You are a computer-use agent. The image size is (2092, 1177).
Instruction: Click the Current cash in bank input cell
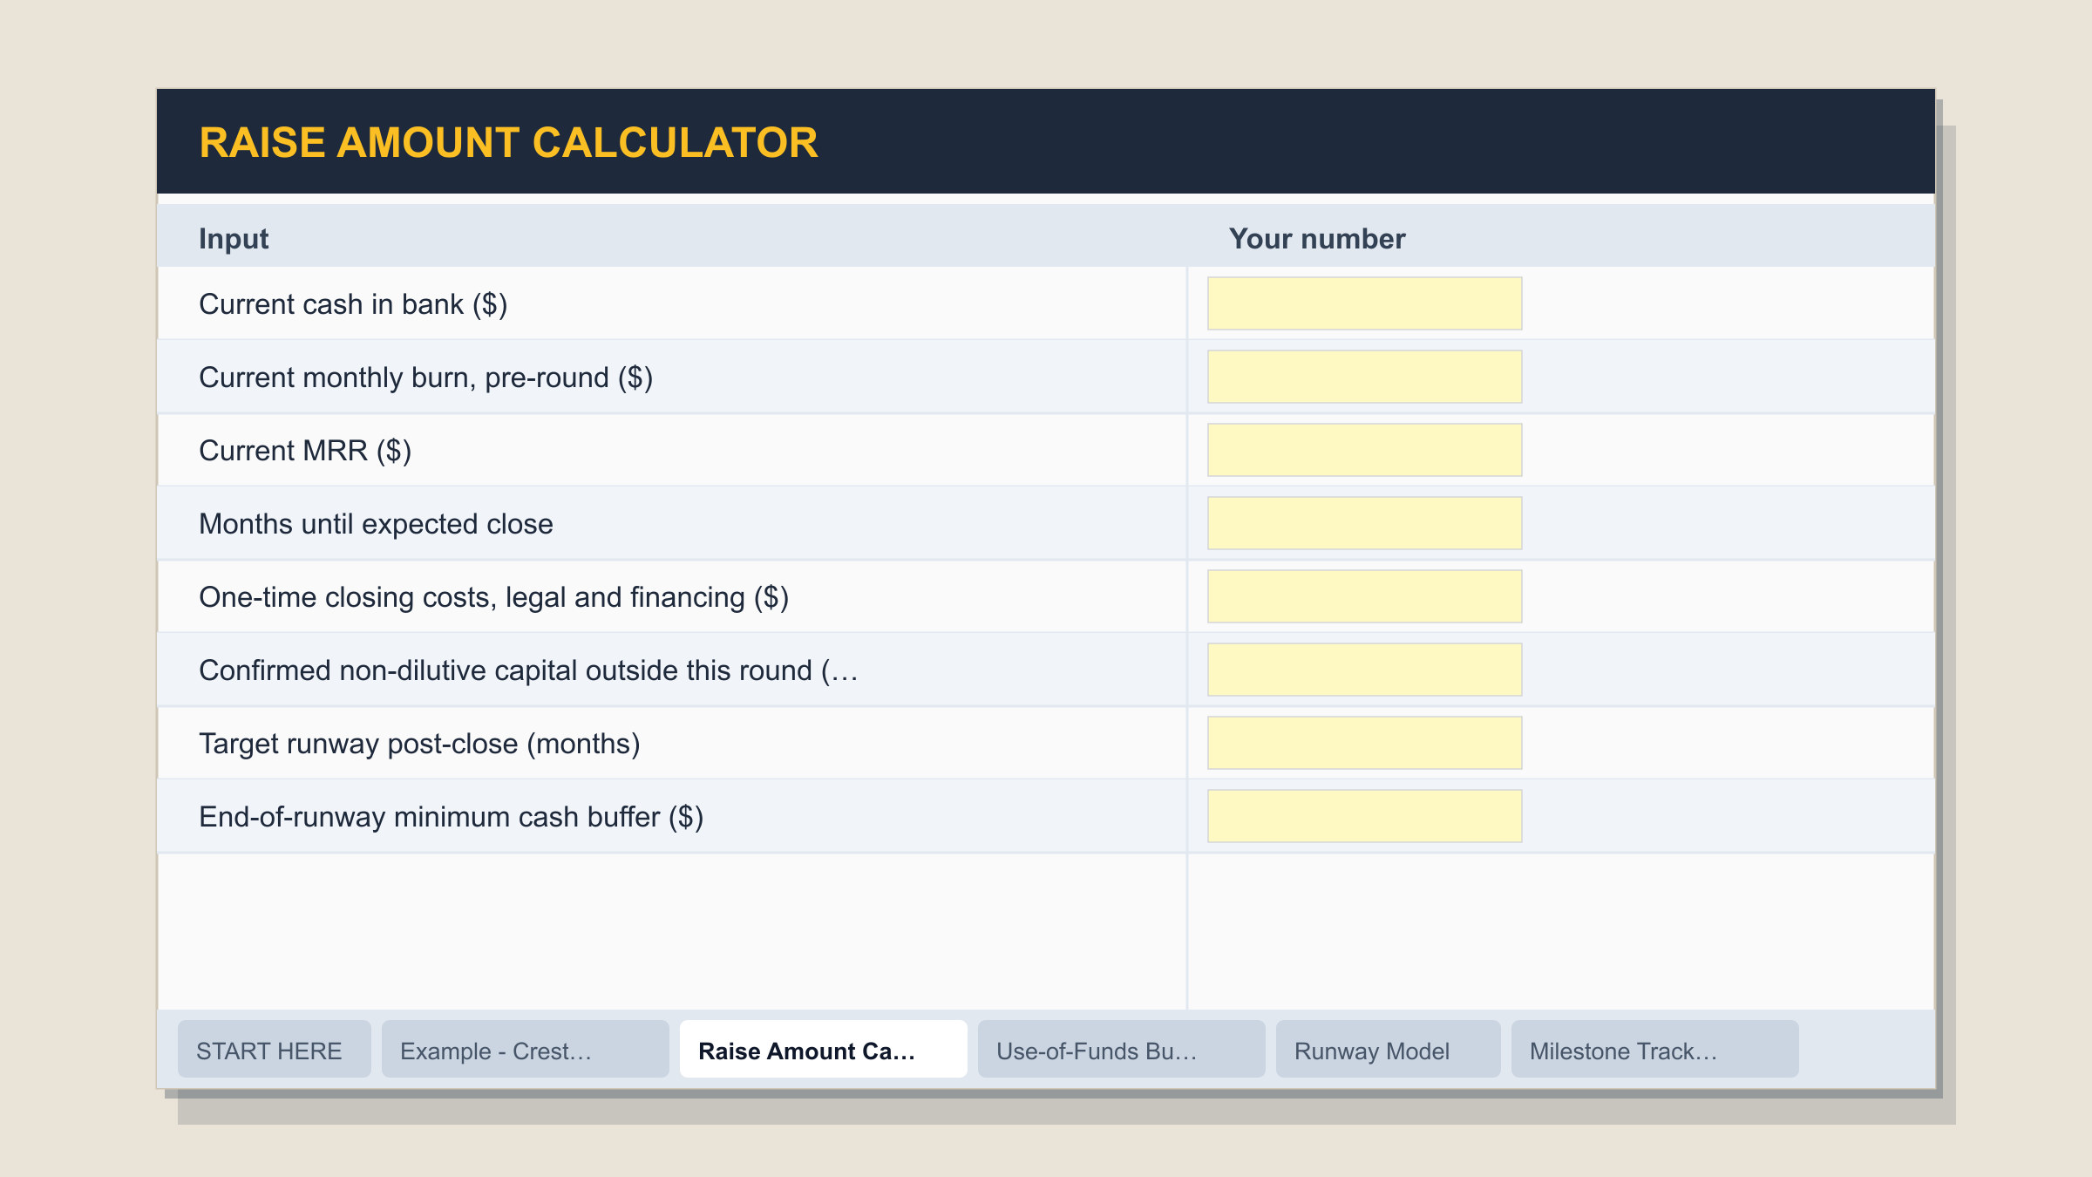pyautogui.click(x=1364, y=303)
